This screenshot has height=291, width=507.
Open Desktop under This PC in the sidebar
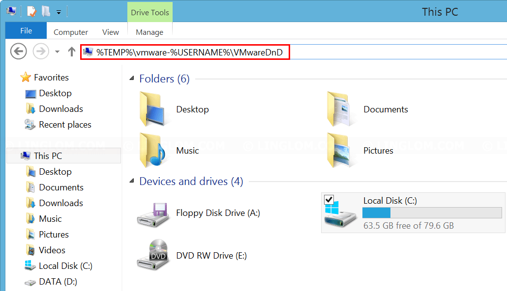point(55,172)
